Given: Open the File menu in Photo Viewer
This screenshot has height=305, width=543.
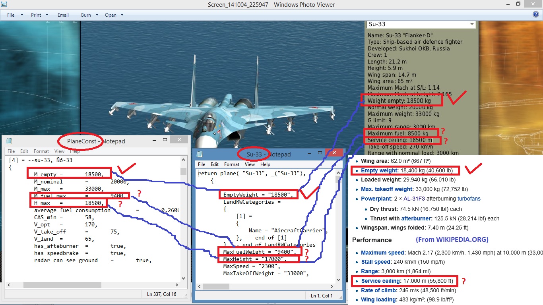Looking at the screenshot, I should 15,15.
